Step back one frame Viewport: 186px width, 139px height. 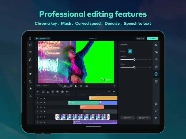coord(71,86)
